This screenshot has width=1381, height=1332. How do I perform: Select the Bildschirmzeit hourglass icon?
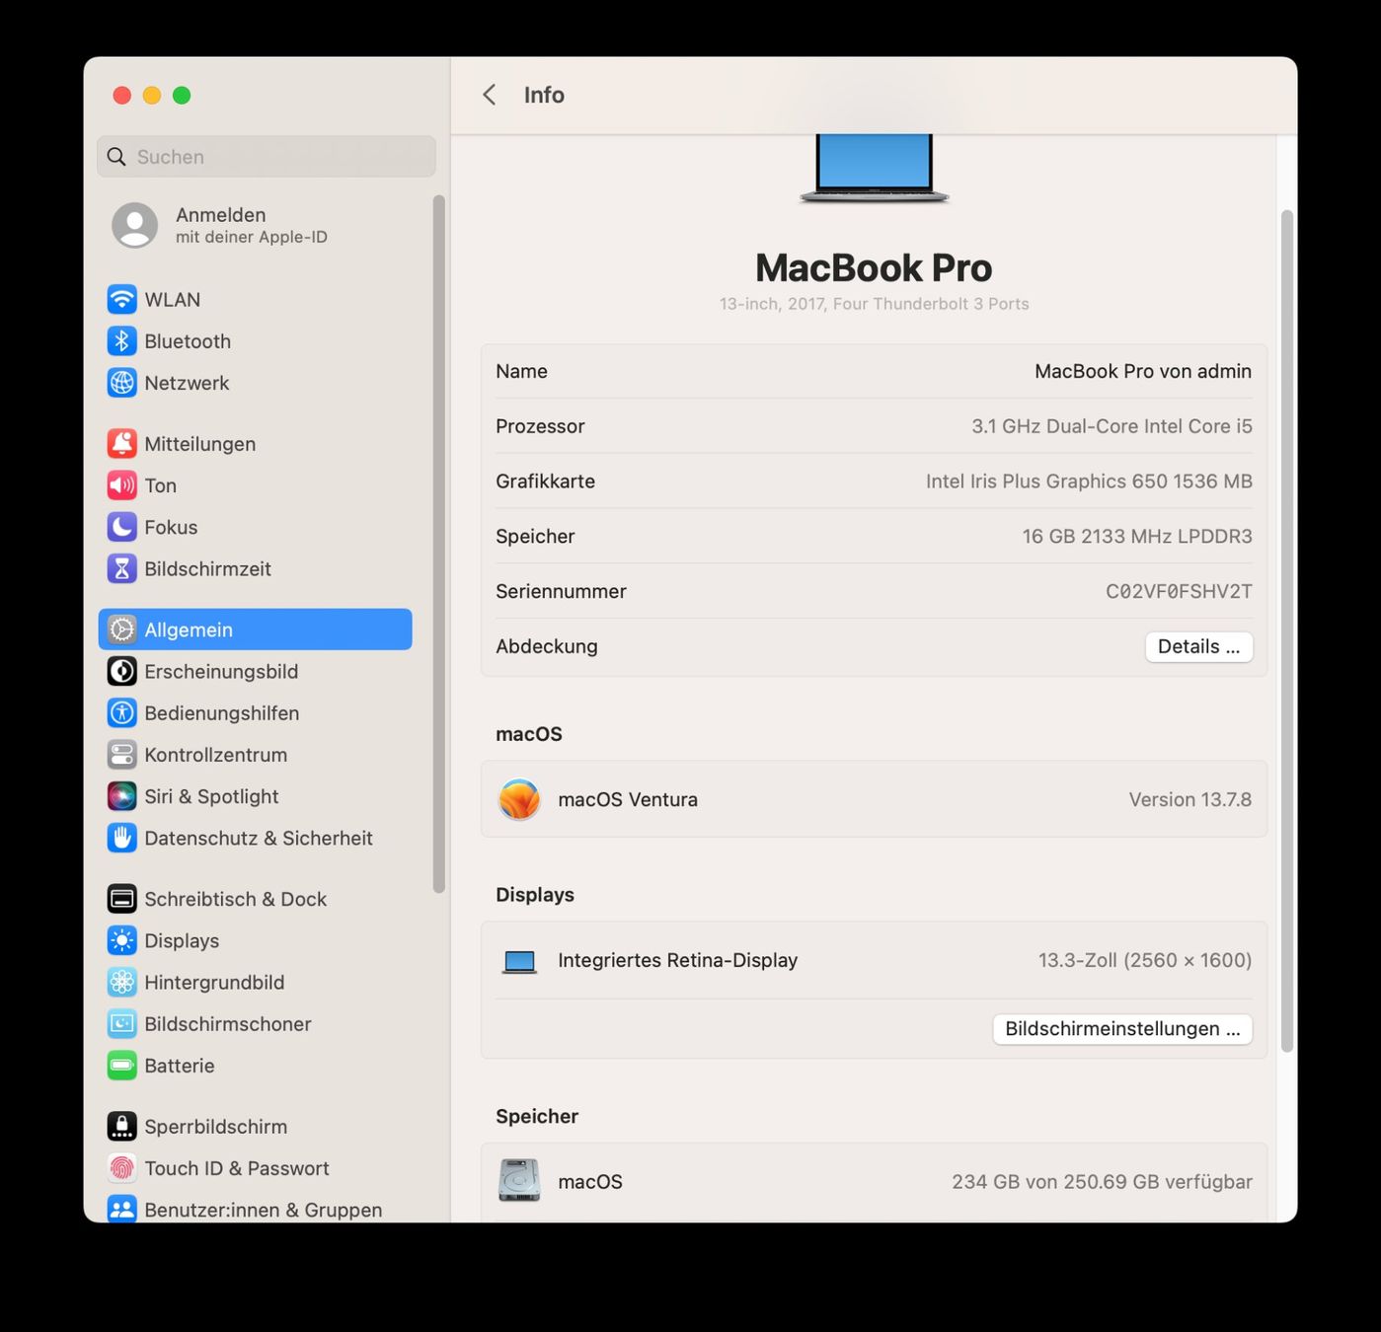[x=121, y=568]
